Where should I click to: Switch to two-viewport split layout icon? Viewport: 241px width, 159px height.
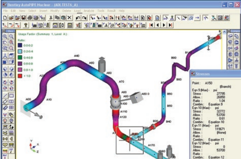tap(11, 102)
